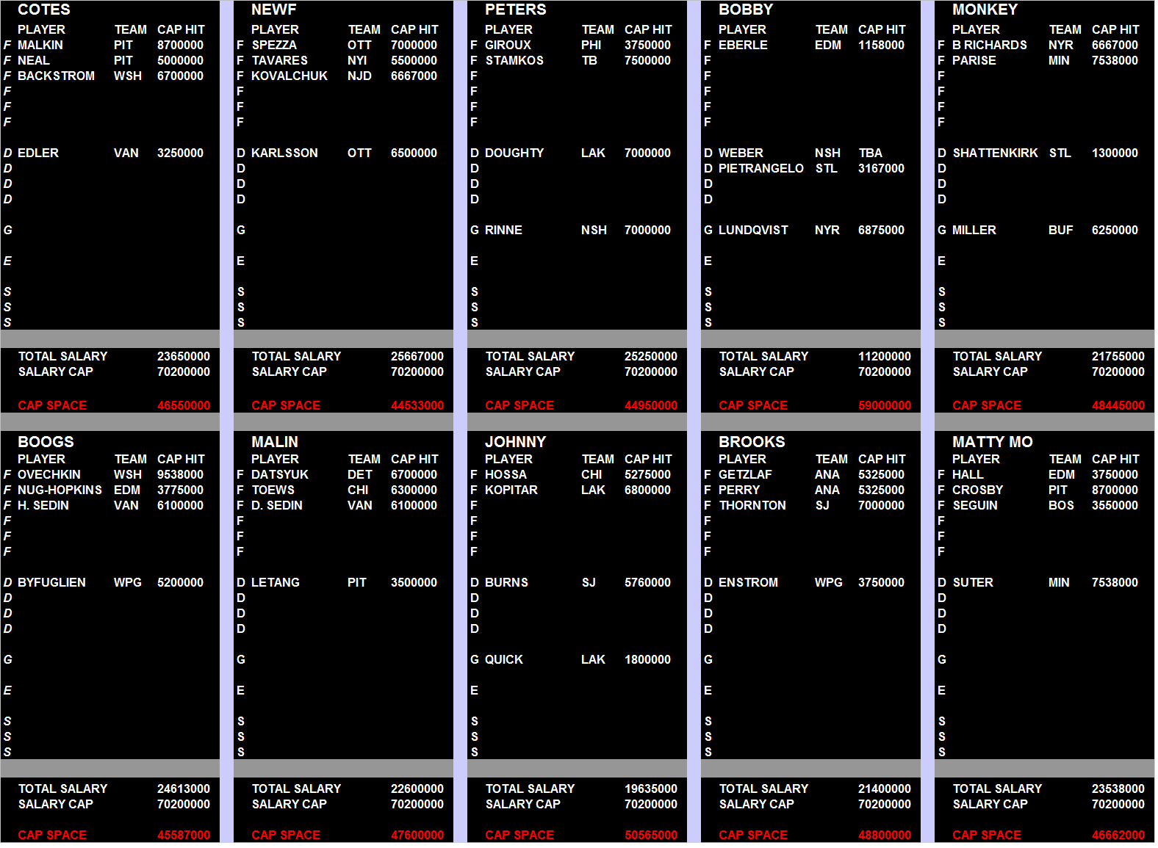Image resolution: width=1158 pixels, height=848 pixels.
Task: Click BOBBY total salary 11200000
Action: point(884,356)
